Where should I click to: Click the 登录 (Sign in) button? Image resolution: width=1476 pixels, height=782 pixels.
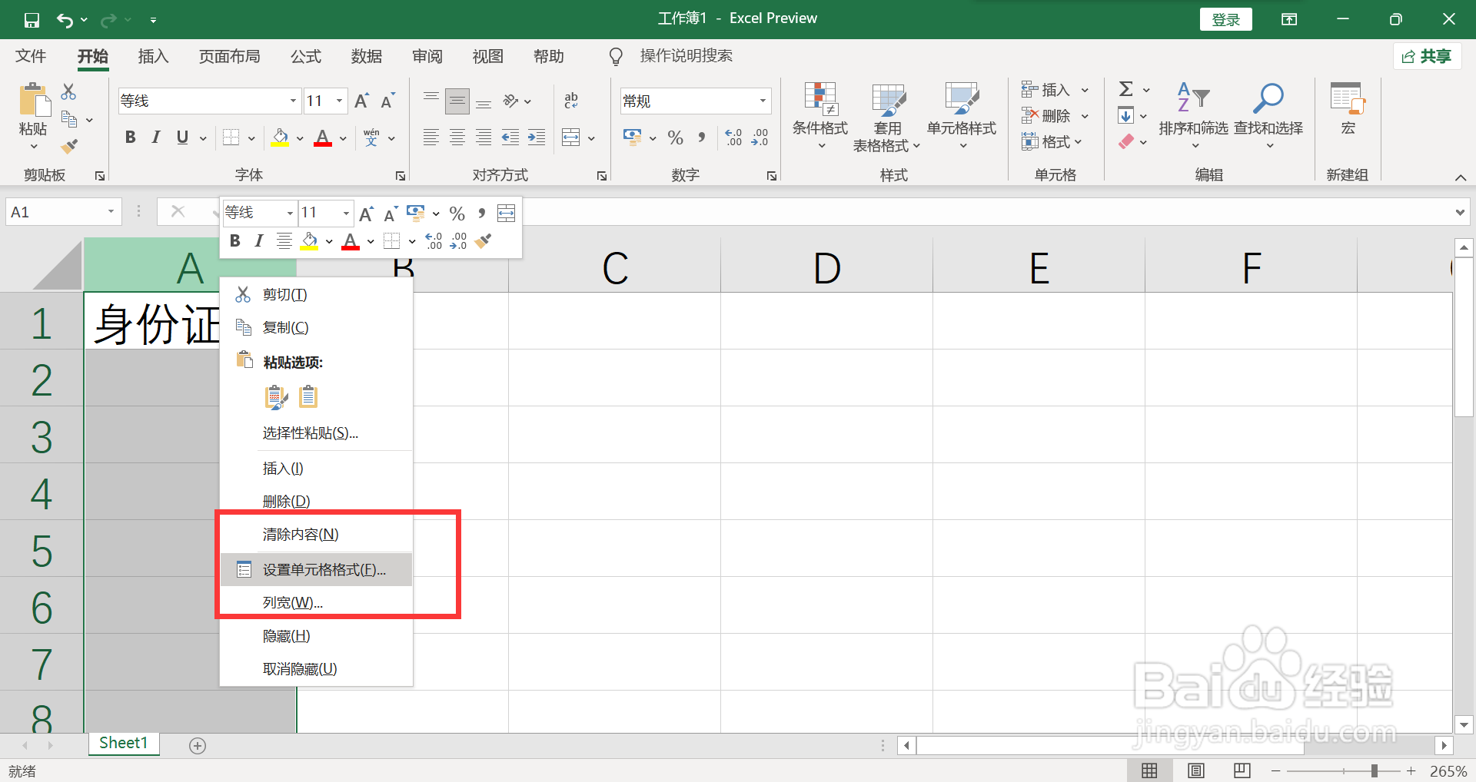click(x=1226, y=20)
